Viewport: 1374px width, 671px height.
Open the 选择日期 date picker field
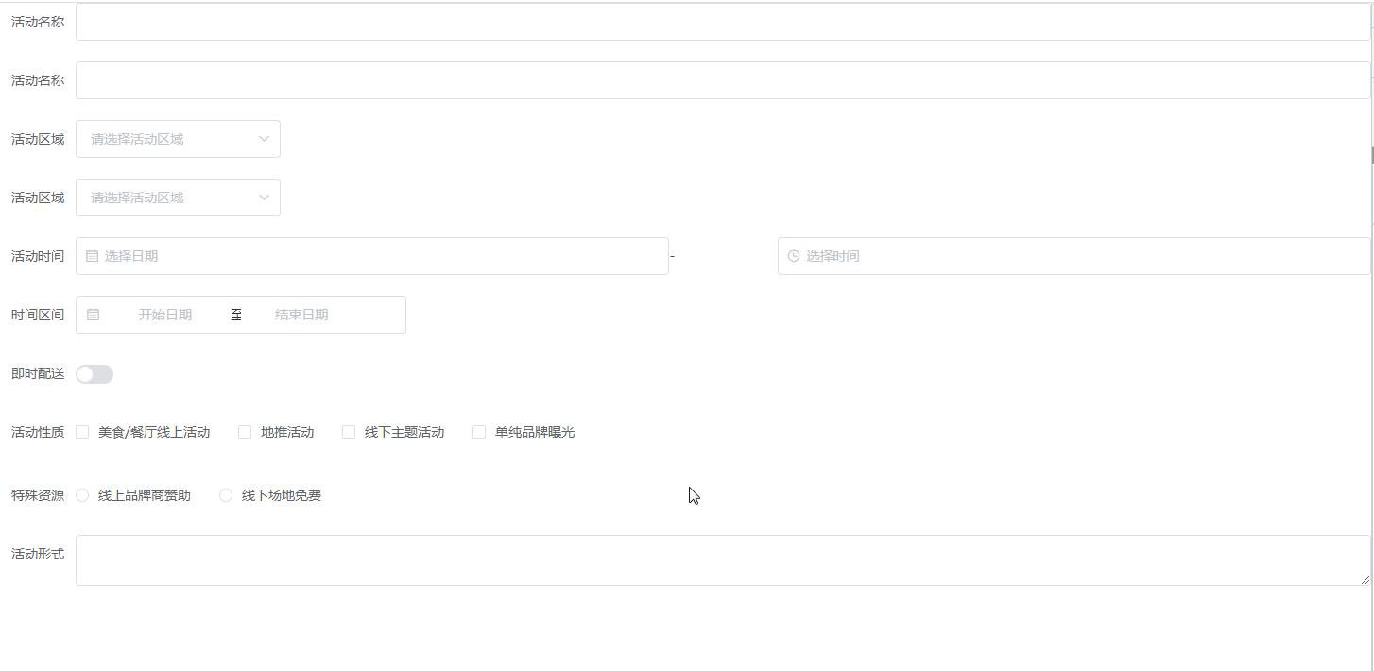[x=372, y=256]
